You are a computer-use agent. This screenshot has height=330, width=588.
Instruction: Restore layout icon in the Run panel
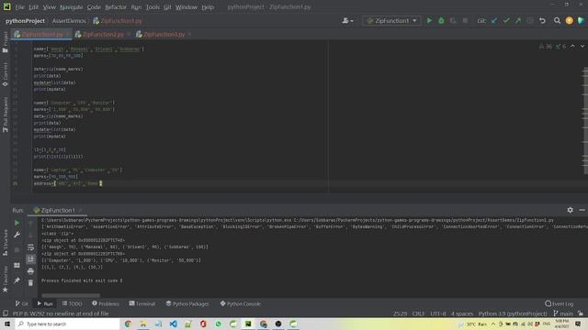17,265
